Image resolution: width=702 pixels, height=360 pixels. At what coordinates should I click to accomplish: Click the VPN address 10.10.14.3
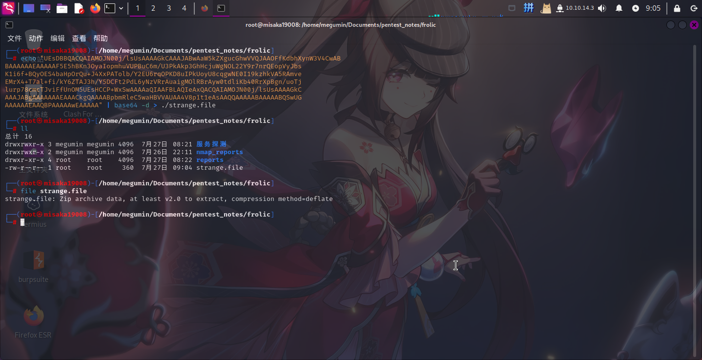pyautogui.click(x=579, y=8)
